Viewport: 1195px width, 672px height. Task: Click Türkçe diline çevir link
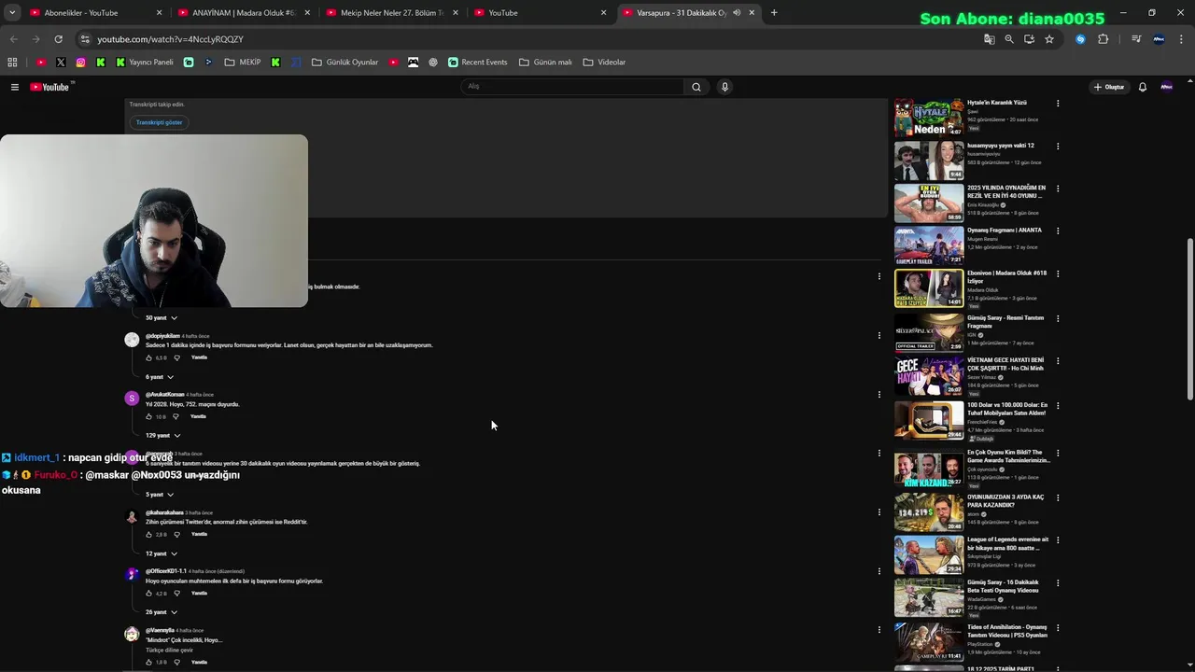coord(167,650)
